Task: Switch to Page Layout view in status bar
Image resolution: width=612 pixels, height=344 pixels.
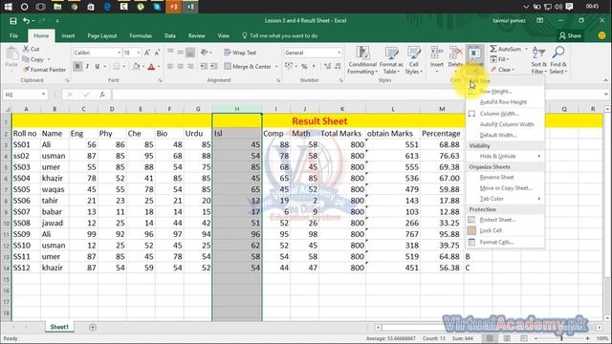Action: click(x=507, y=338)
